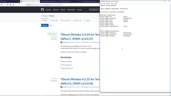Click the browser home icon

[10, 5]
